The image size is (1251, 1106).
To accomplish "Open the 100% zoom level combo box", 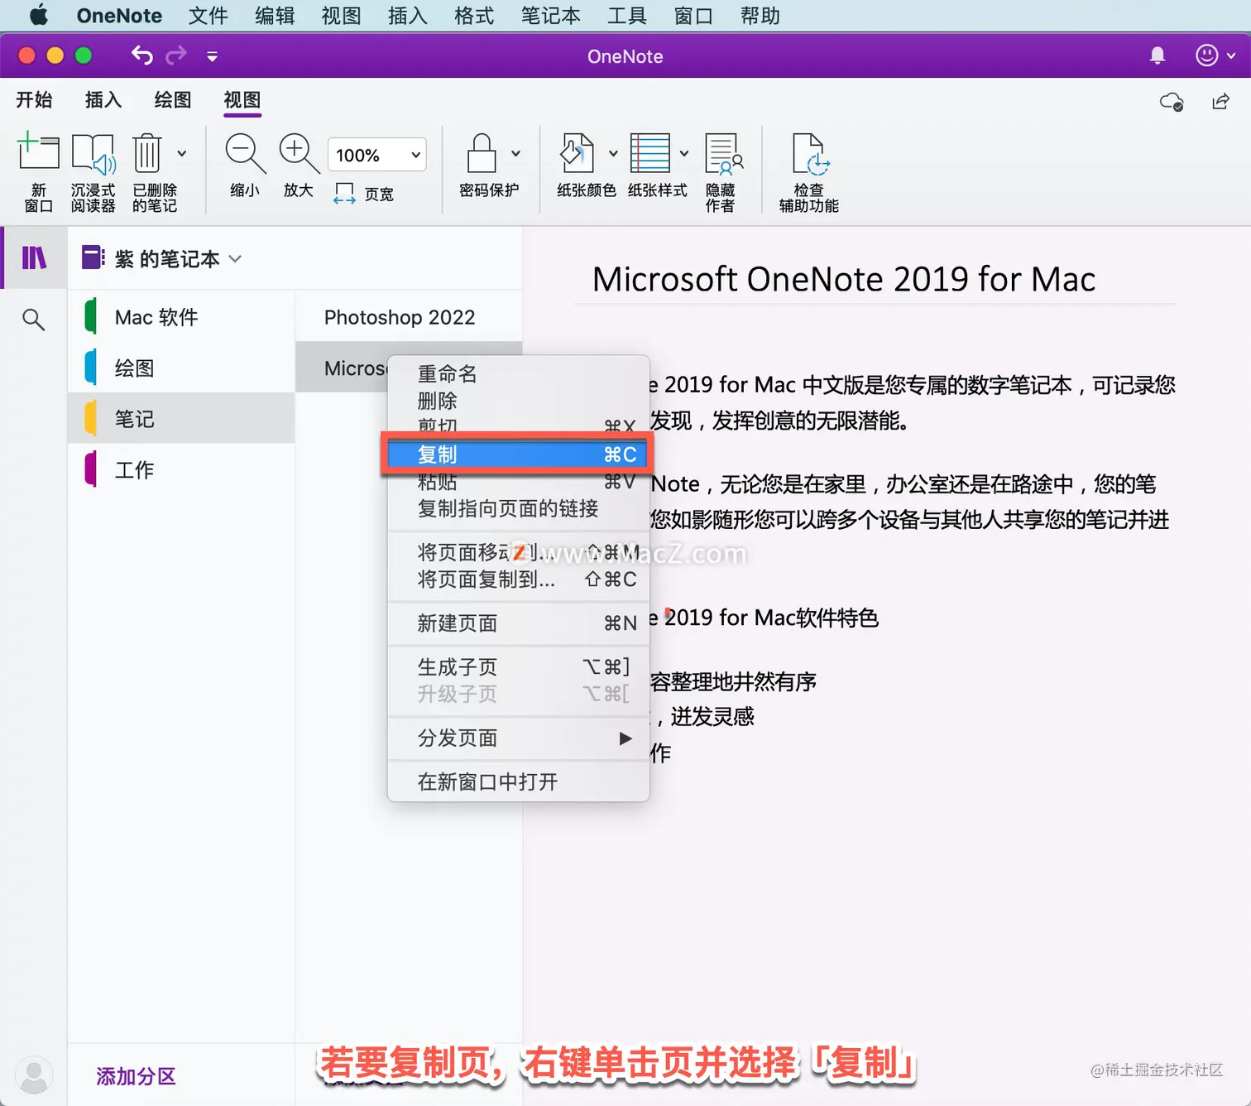I will 377,155.
